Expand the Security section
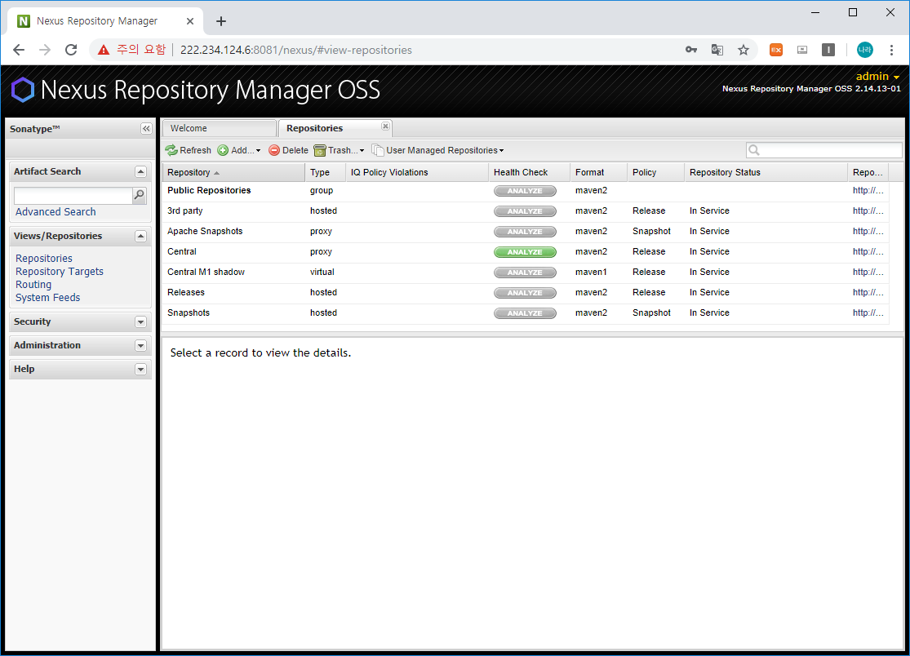Image resolution: width=910 pixels, height=656 pixels. [x=140, y=322]
